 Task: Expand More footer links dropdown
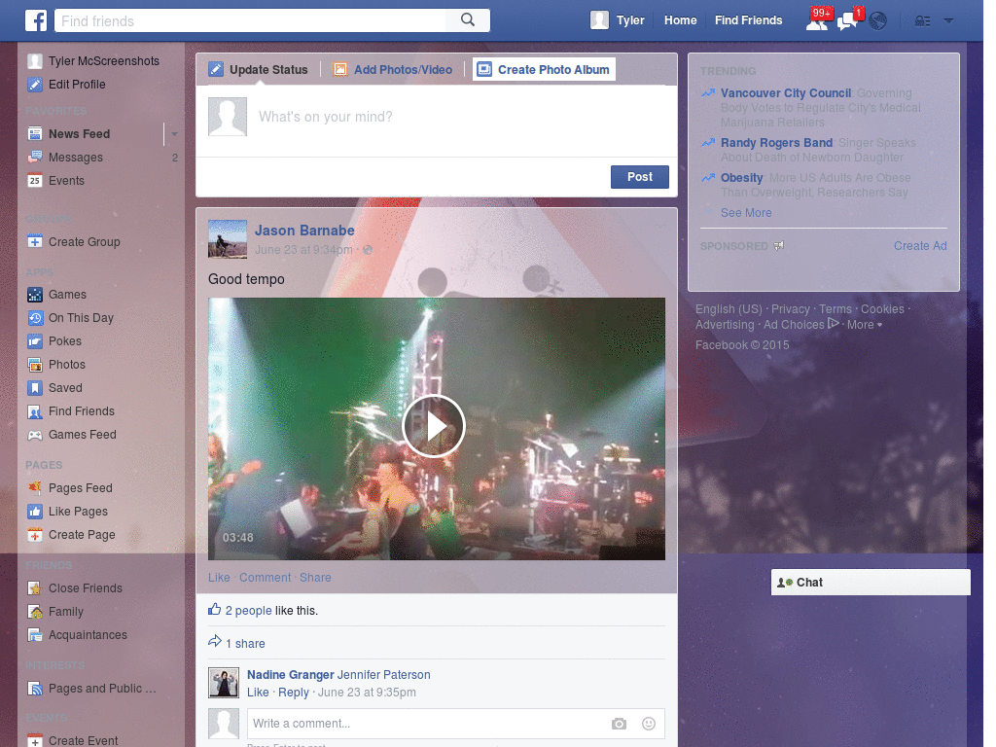click(865, 325)
